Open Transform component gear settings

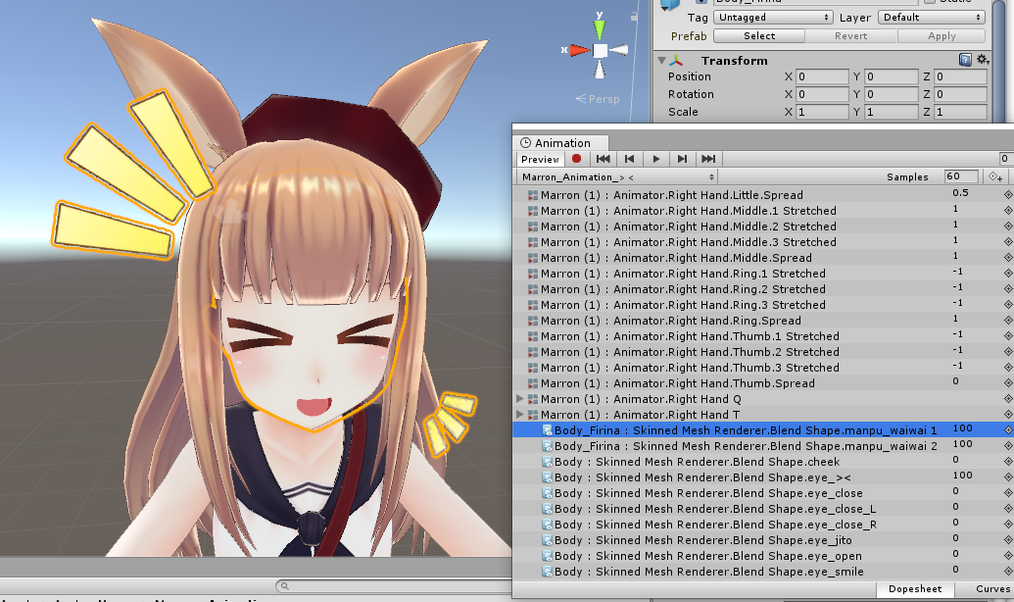coord(983,61)
